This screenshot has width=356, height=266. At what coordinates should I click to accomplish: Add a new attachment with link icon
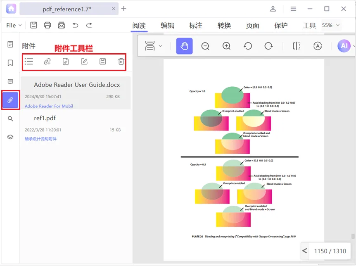[47, 62]
